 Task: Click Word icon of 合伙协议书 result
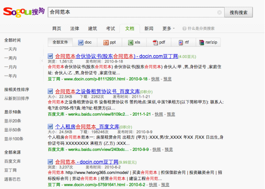pyautogui.click(x=50, y=56)
